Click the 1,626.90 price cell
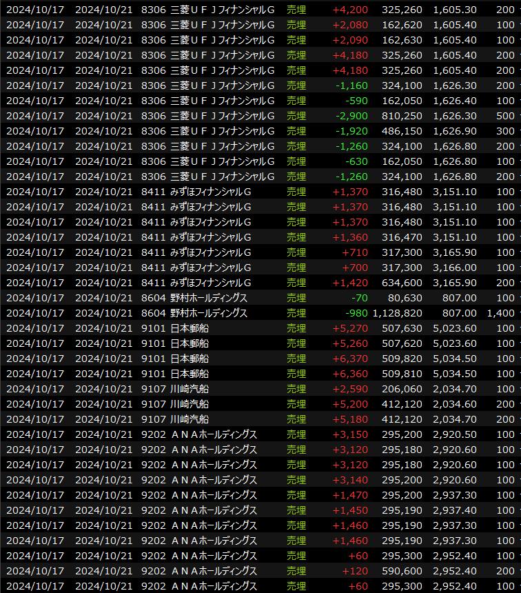Screen dimensions: 521x593 tap(454, 131)
